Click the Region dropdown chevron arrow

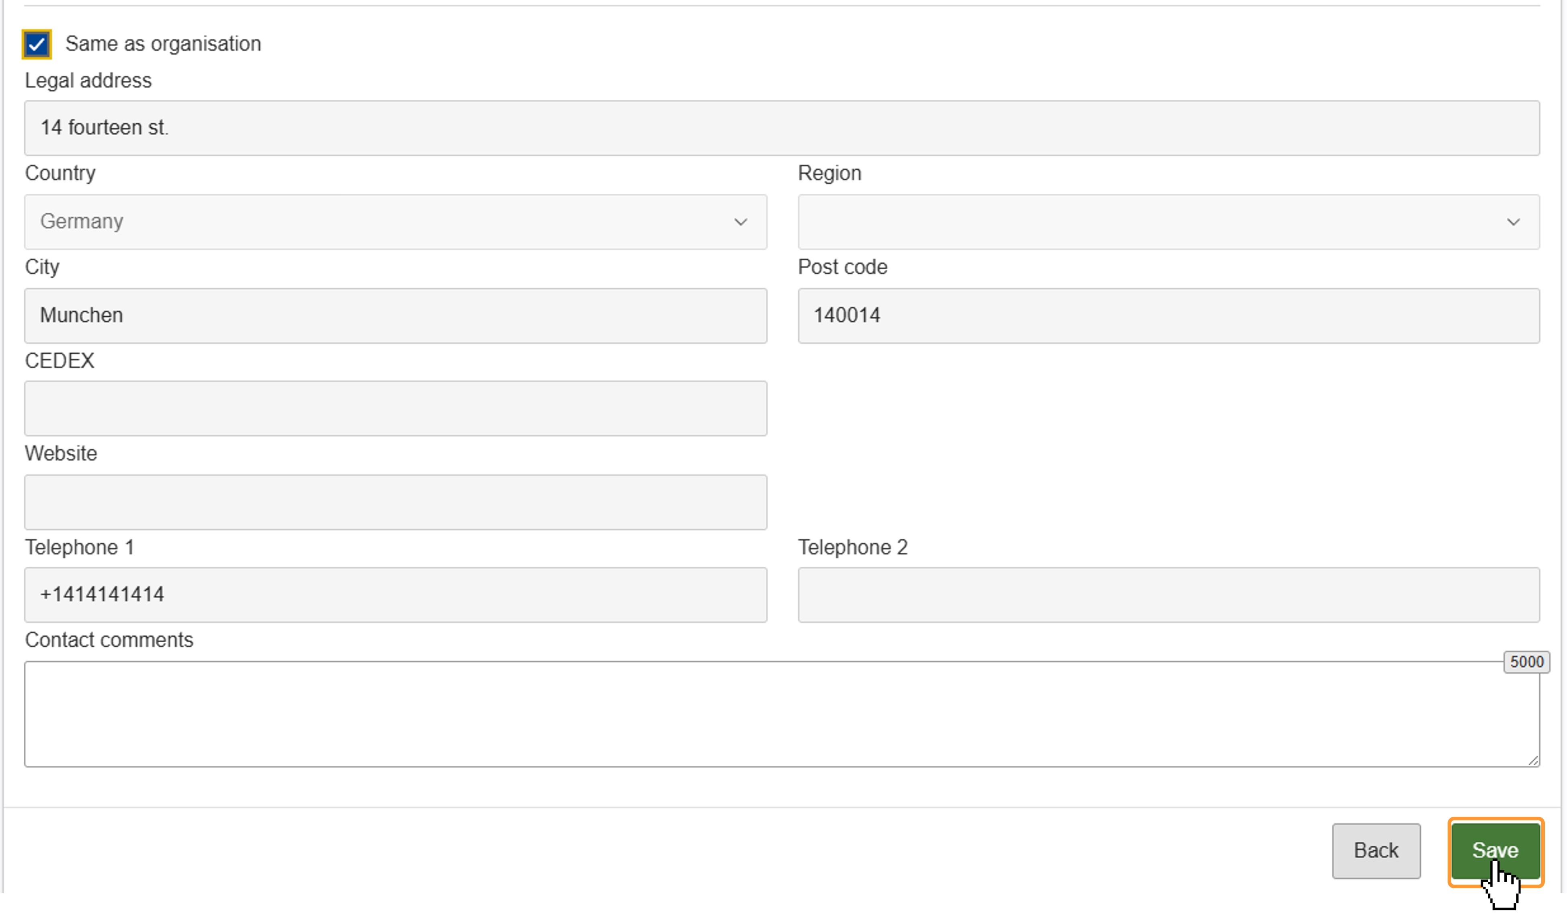coord(1513,222)
